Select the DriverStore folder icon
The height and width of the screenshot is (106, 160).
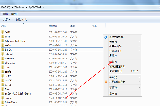[2, 102]
